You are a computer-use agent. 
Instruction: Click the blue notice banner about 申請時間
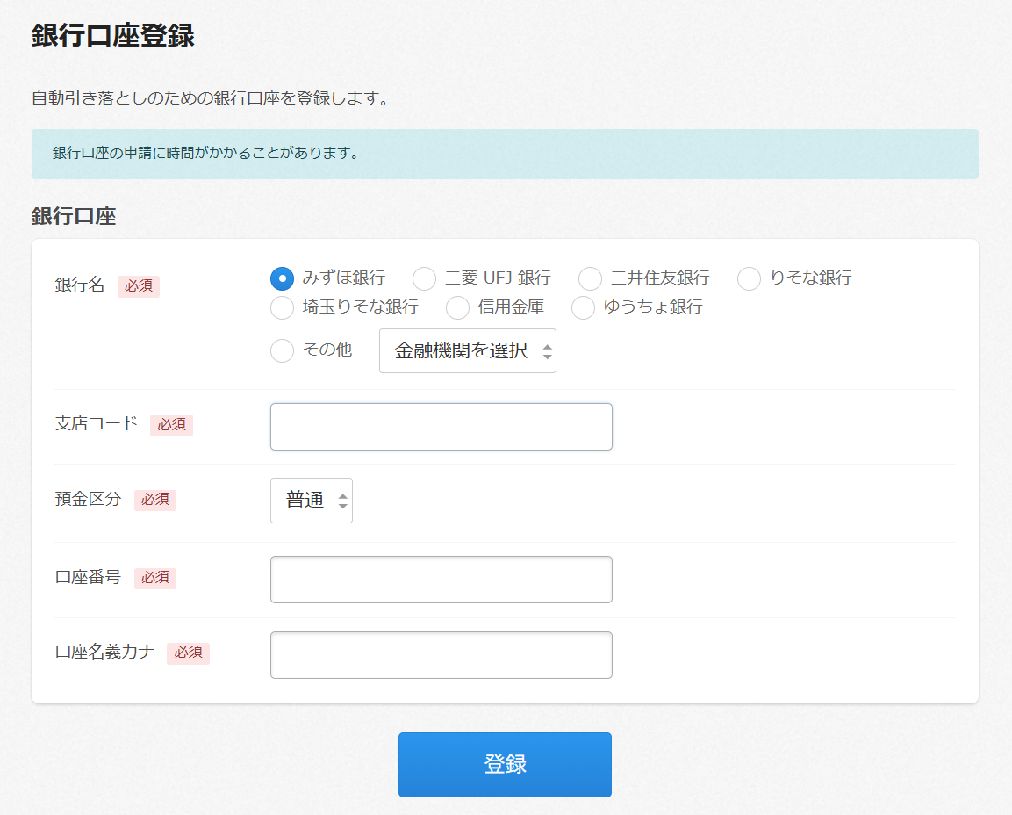[506, 154]
